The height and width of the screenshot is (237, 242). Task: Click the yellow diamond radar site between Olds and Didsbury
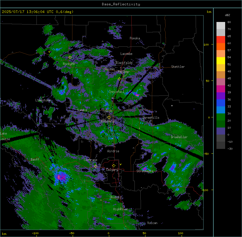109,117
